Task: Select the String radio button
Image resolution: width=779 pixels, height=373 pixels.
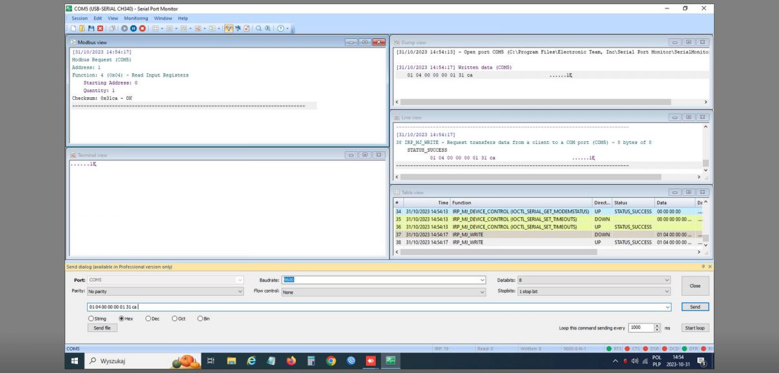Action: coord(91,319)
